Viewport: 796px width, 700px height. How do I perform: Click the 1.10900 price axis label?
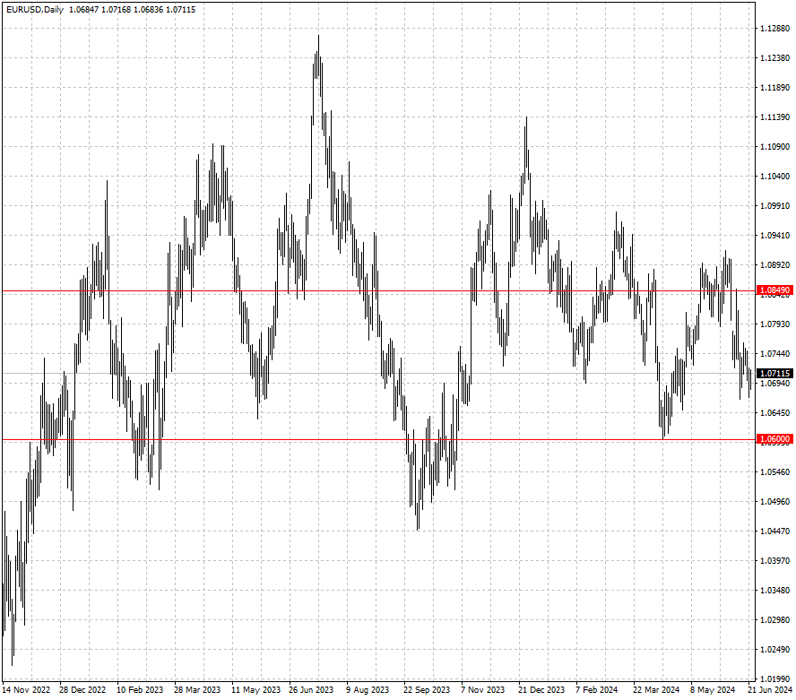coord(774,147)
